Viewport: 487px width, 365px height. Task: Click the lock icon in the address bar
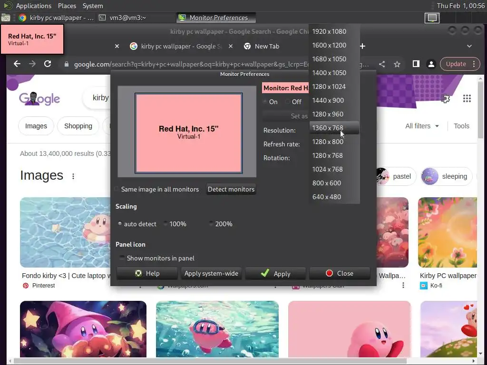pyautogui.click(x=66, y=64)
